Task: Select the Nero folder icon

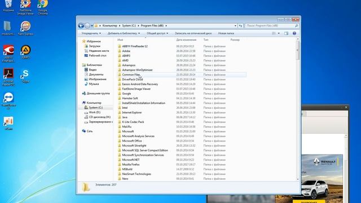Action: (120, 179)
